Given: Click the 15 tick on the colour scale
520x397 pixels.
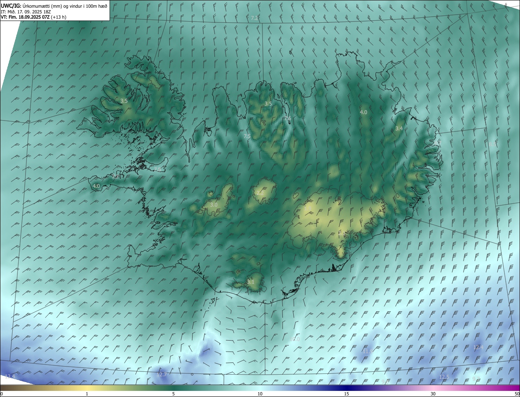Looking at the screenshot, I should [347, 394].
